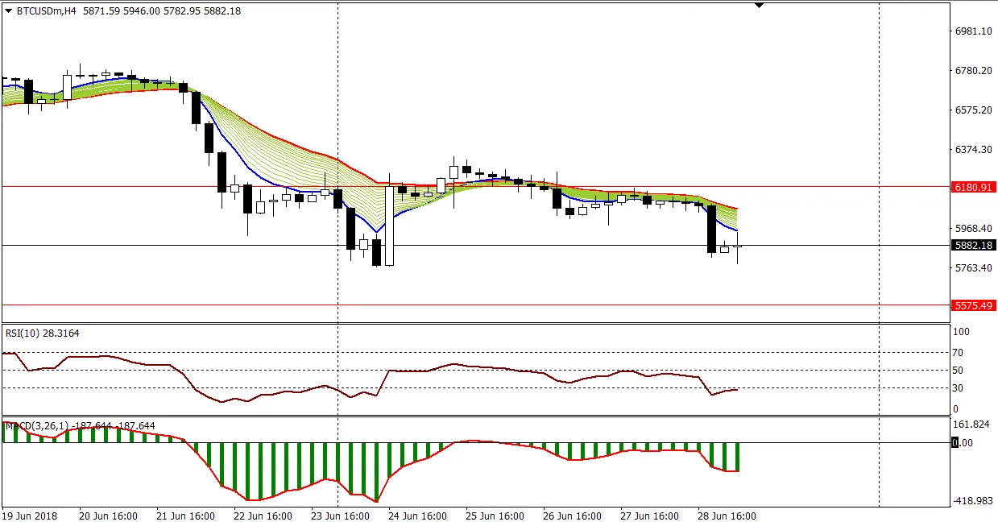Viewport: 998px width, 522px height.
Task: Click the current price label 5882.18
Action: click(x=973, y=245)
